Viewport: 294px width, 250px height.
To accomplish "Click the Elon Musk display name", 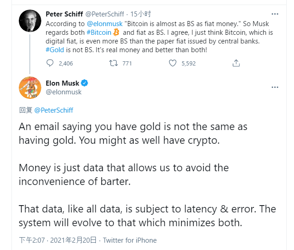I will [x=62, y=83].
